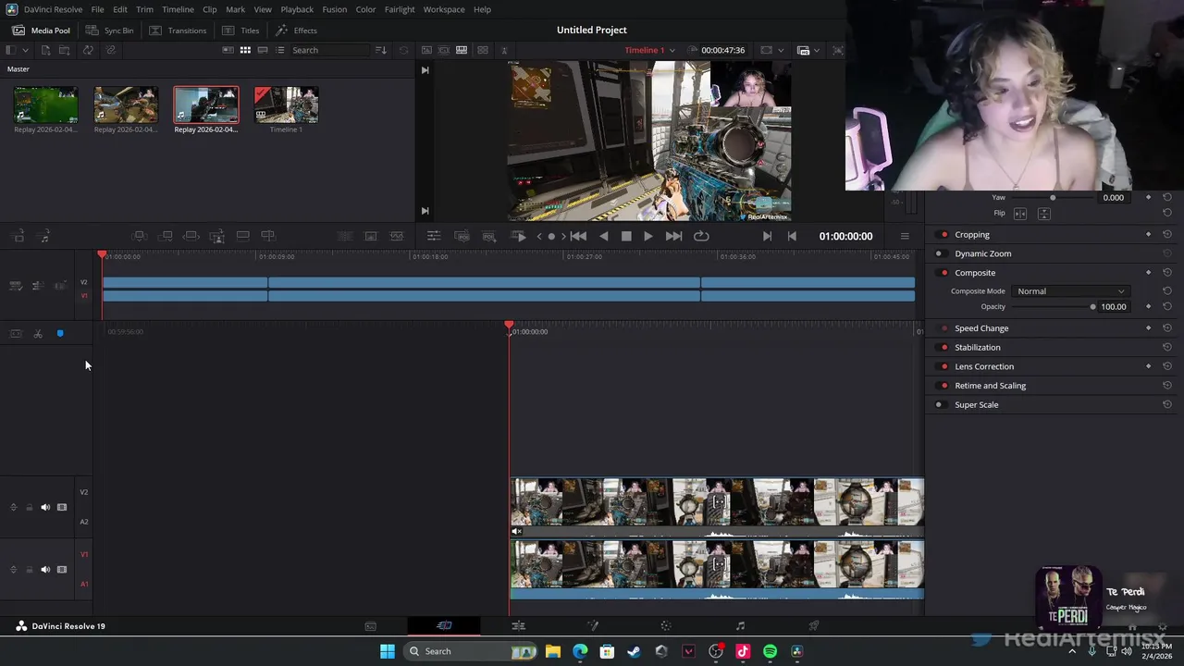The width and height of the screenshot is (1184, 666).
Task: Open the Timeline 1 selector dropdown
Action: point(649,50)
